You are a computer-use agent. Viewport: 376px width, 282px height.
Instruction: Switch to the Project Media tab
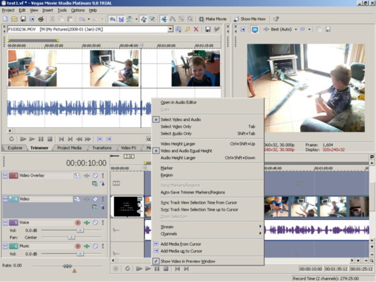(x=68, y=148)
